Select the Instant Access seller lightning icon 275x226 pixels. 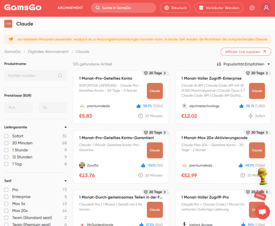click(x=184, y=224)
